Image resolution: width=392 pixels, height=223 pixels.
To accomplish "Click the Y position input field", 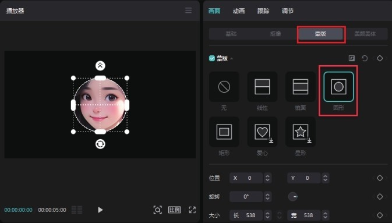I will point(303,178).
